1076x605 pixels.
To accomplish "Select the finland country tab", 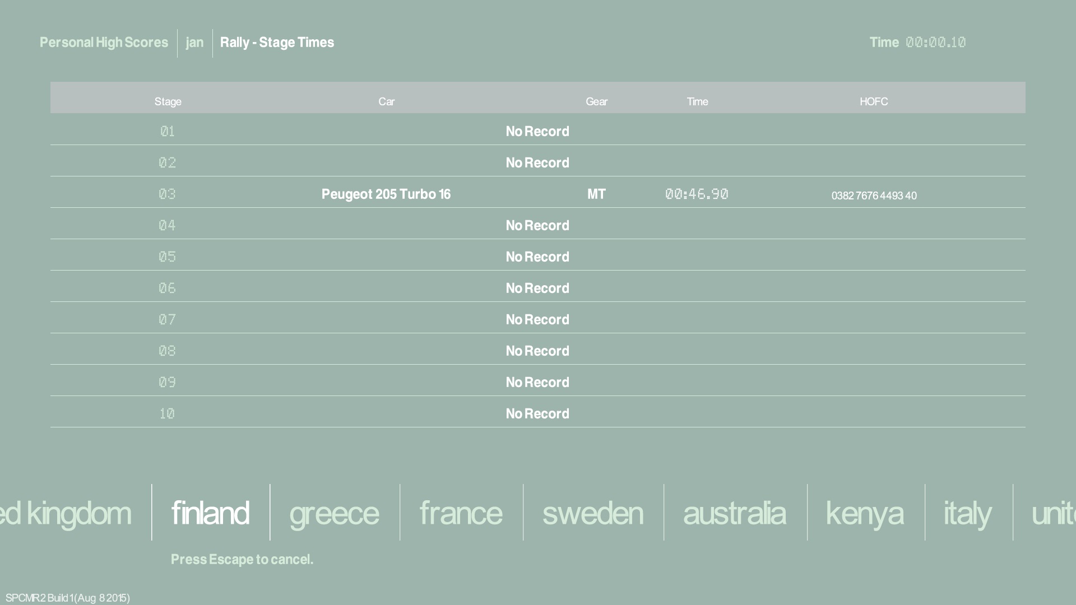I will coord(210,513).
